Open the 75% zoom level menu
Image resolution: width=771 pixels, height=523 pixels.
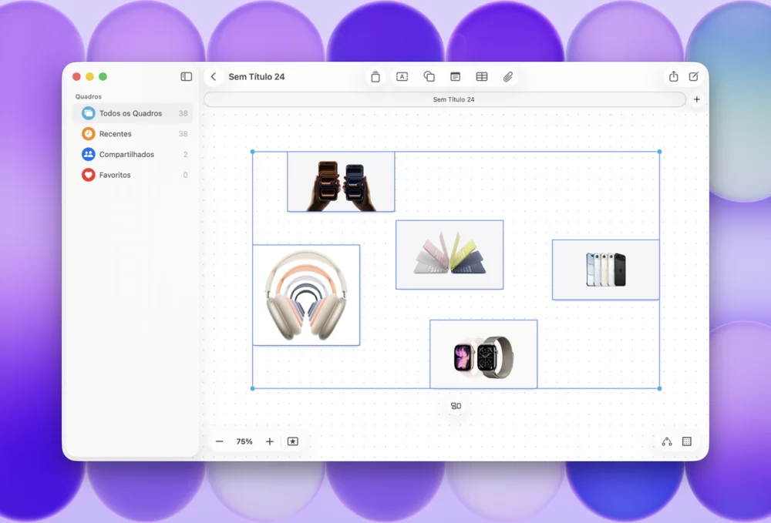[244, 441]
